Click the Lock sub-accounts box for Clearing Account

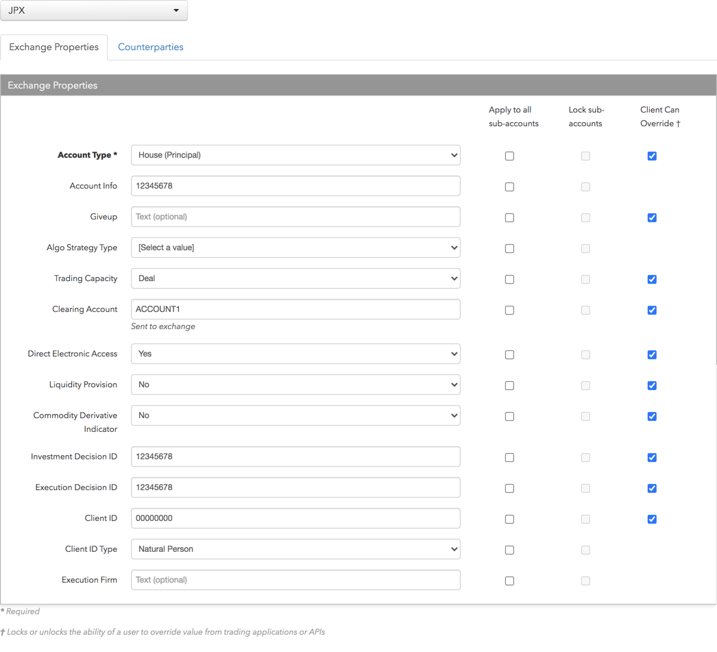click(x=585, y=310)
